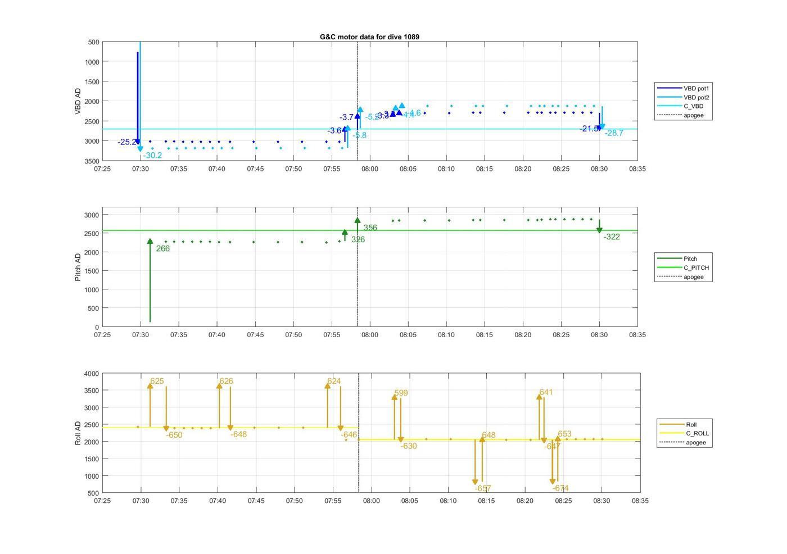Click the '-5.8' value label in VBD plot
This screenshot has height=554, width=787.
tap(360, 135)
